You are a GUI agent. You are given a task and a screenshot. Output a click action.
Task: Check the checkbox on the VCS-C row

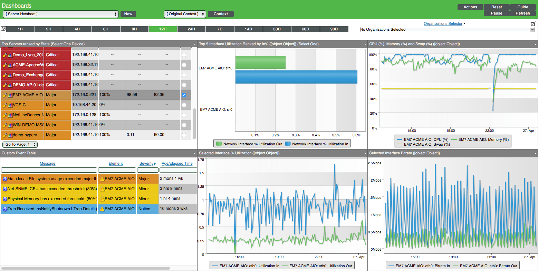pos(184,105)
